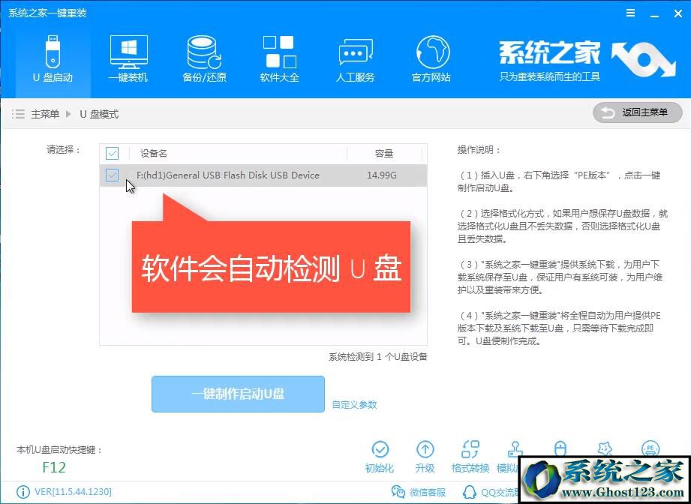Viewport: 691px width, 504px height.
Task: Click the F12 boot hotkey text
Action: [54, 467]
